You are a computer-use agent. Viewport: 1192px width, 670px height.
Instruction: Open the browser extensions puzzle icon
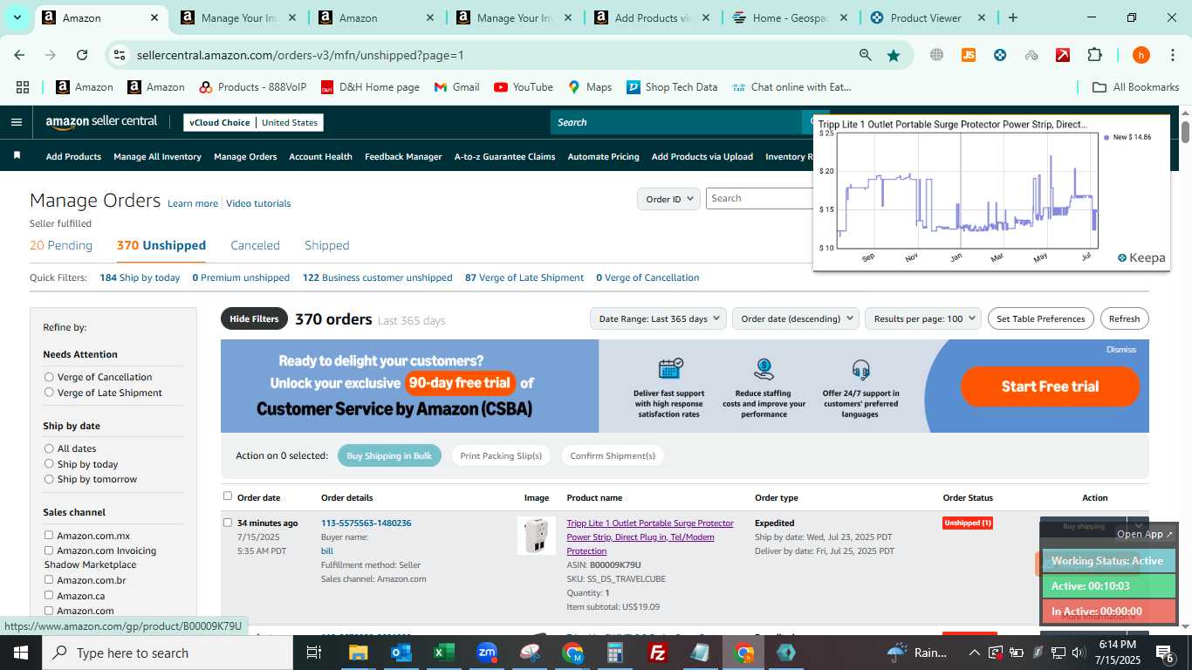coord(1094,55)
